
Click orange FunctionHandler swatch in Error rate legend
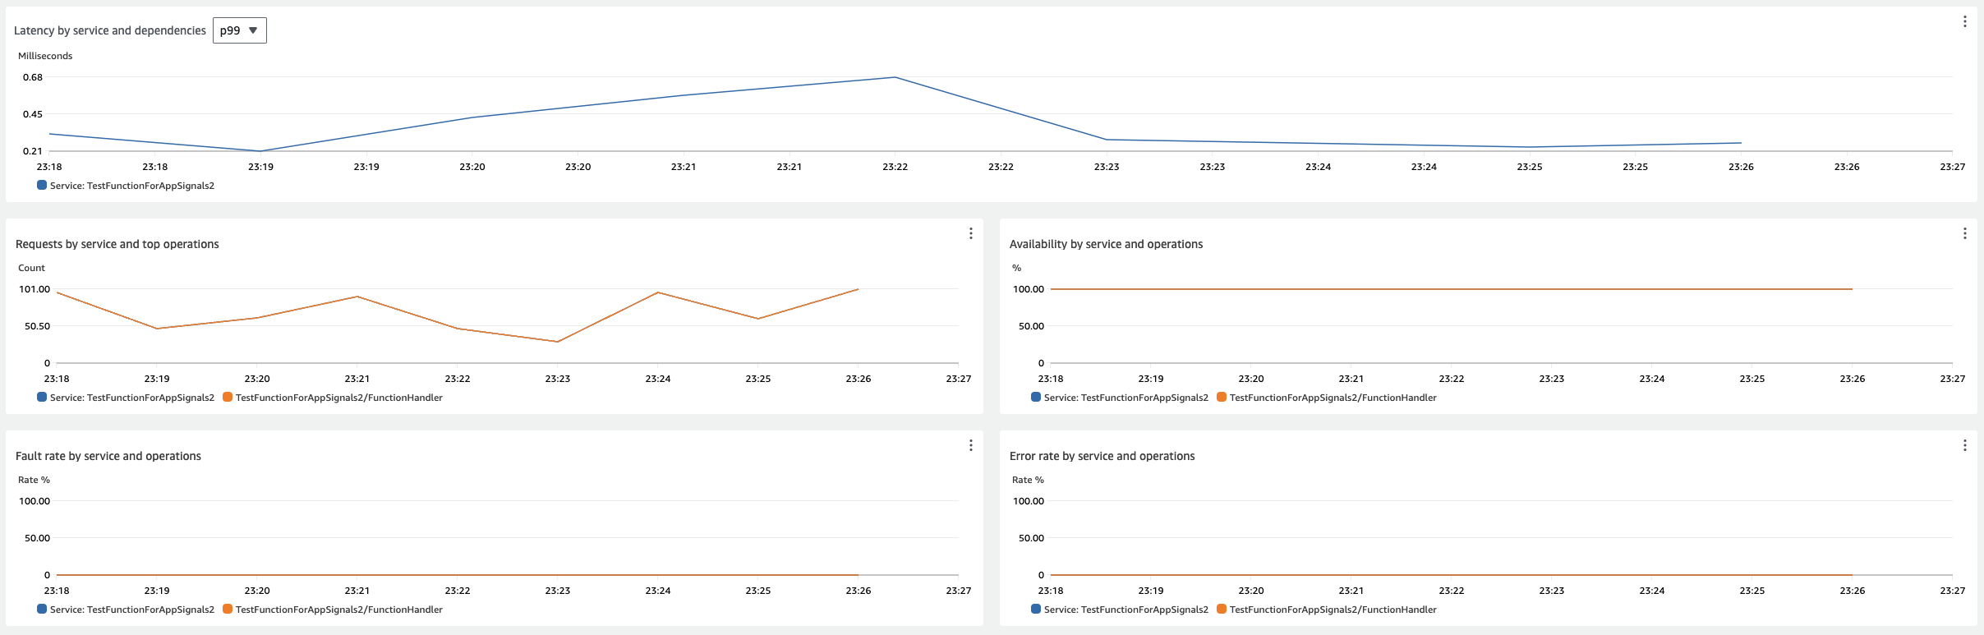click(x=1222, y=610)
